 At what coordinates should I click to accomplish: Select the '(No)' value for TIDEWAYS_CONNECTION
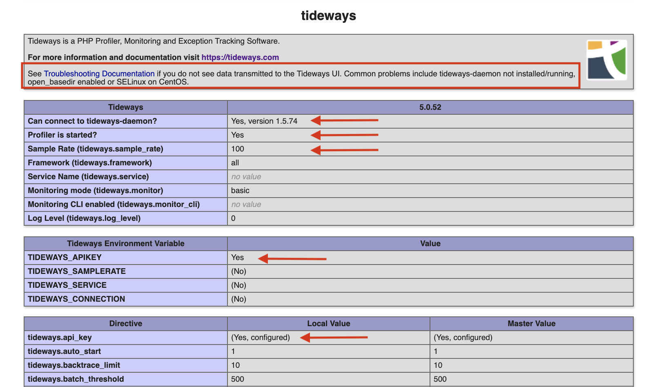(x=239, y=299)
